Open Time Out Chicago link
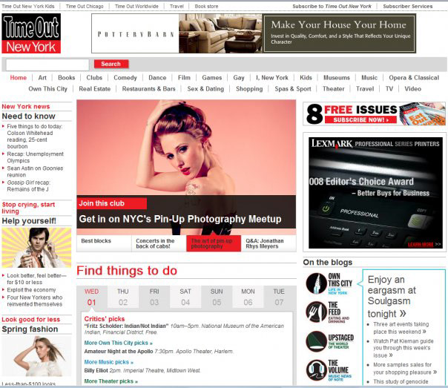This screenshot has width=448, height=388. pyautogui.click(x=85, y=6)
